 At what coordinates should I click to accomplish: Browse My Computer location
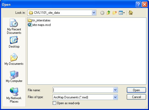point(14,76)
